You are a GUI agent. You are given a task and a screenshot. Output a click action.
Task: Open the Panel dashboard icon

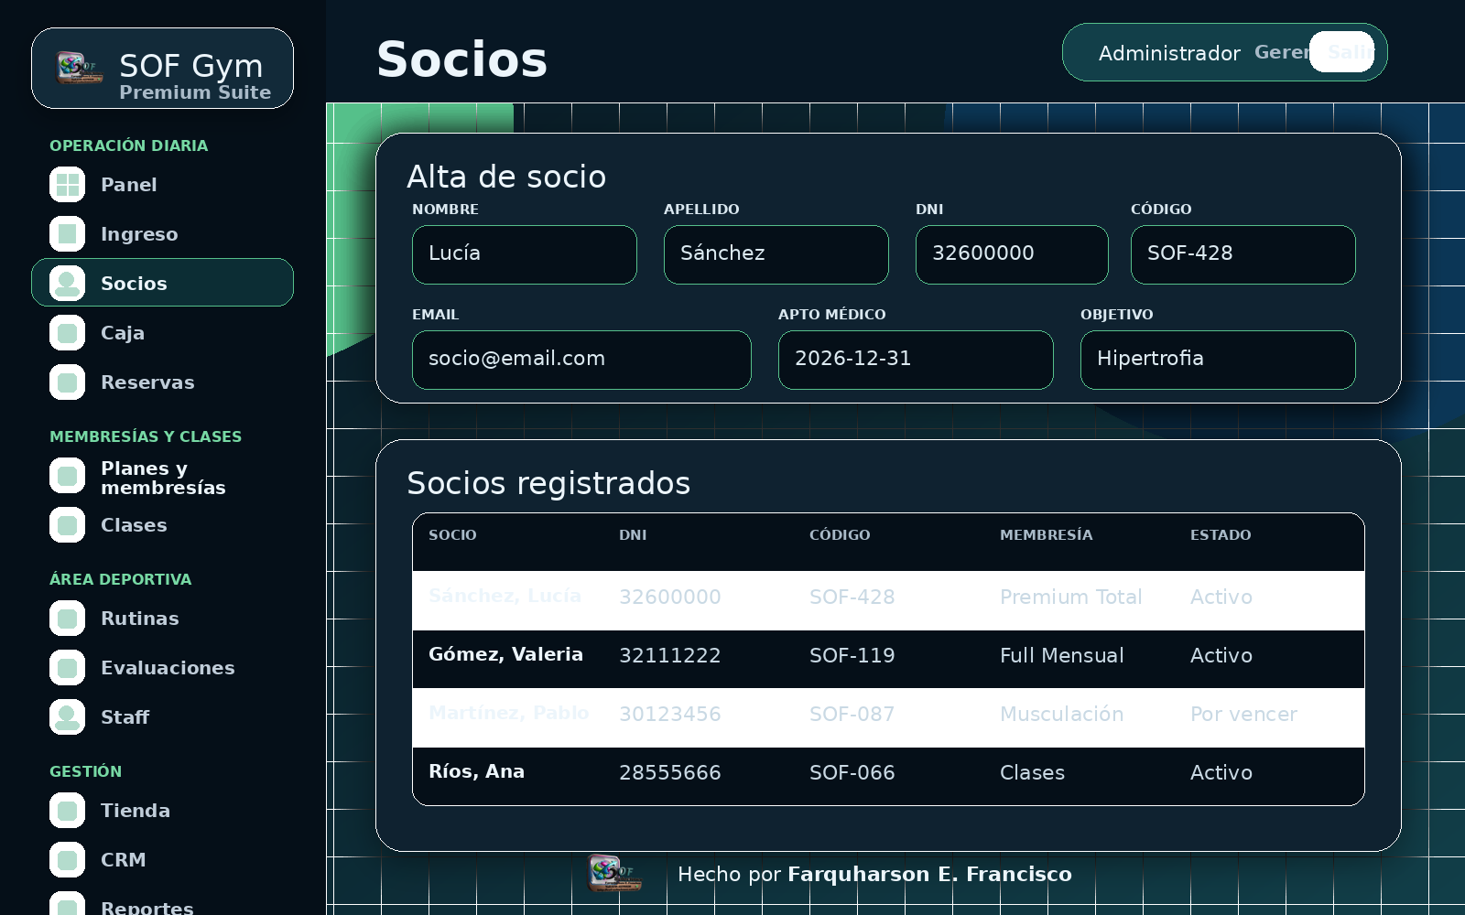coord(67,185)
